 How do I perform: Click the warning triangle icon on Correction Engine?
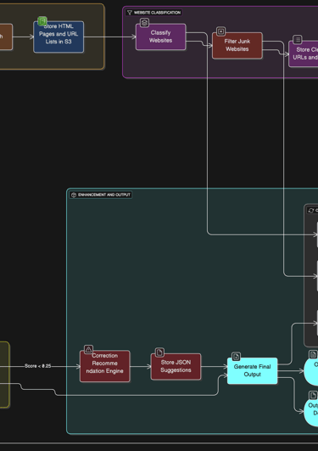click(88, 349)
